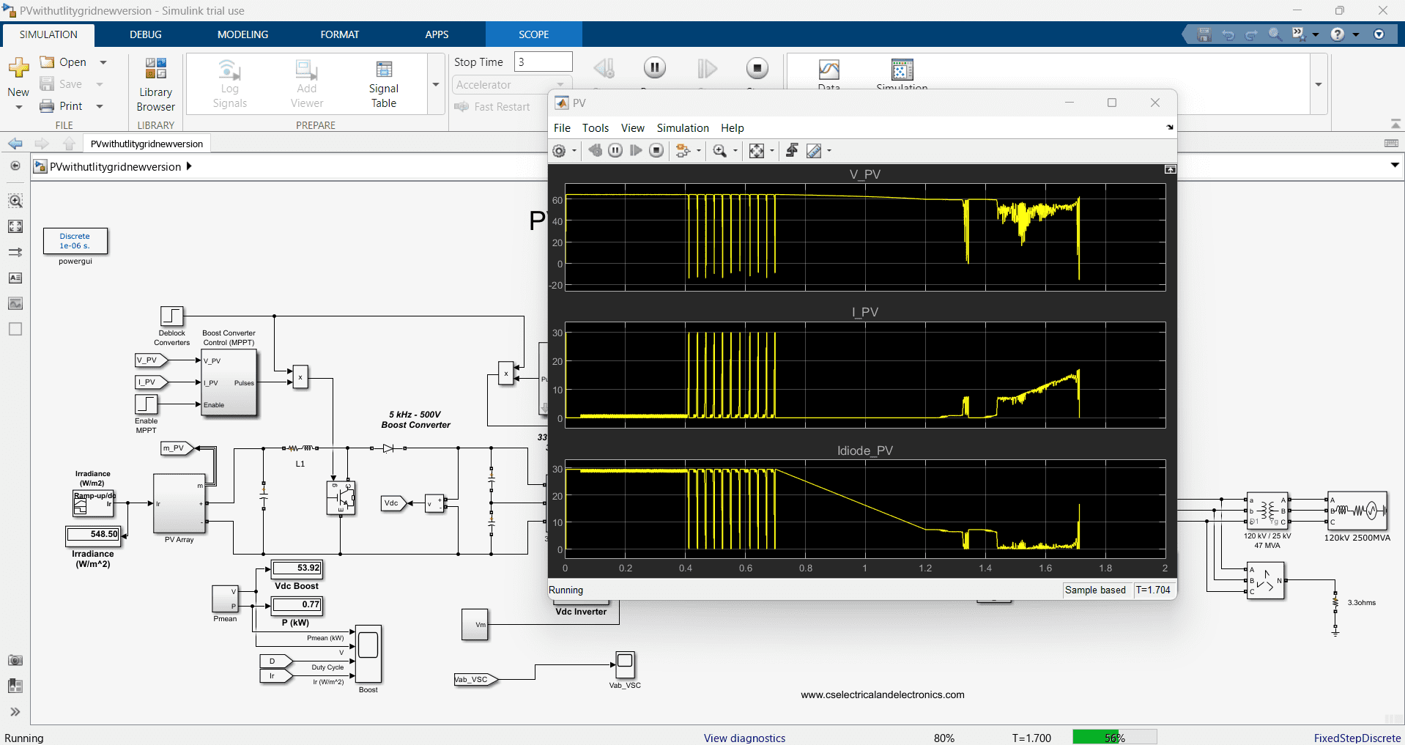Stop the simulation in the Simulink ribbon
1405x745 pixels.
tap(757, 68)
